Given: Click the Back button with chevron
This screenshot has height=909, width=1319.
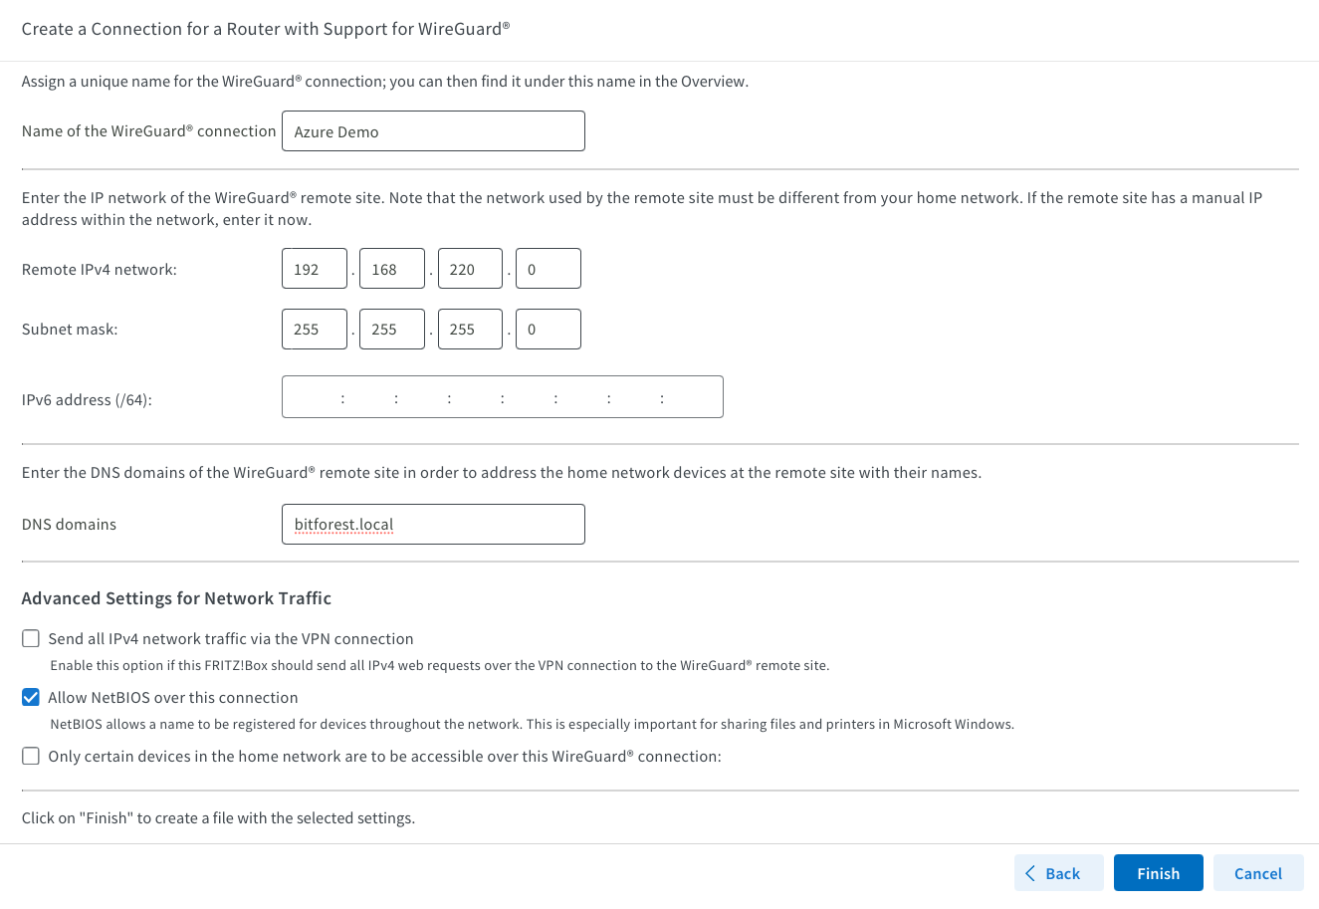Looking at the screenshot, I should [1058, 873].
